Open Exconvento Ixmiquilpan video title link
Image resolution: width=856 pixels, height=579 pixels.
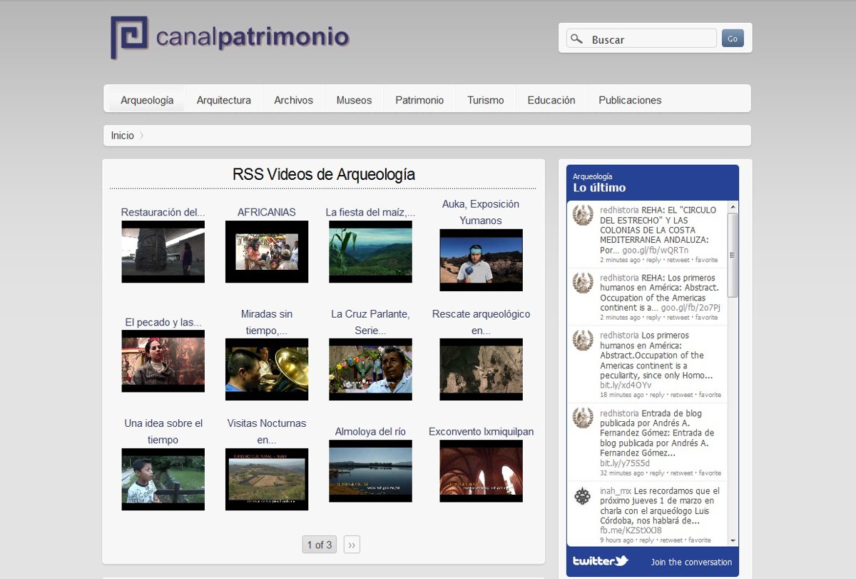coord(481,431)
